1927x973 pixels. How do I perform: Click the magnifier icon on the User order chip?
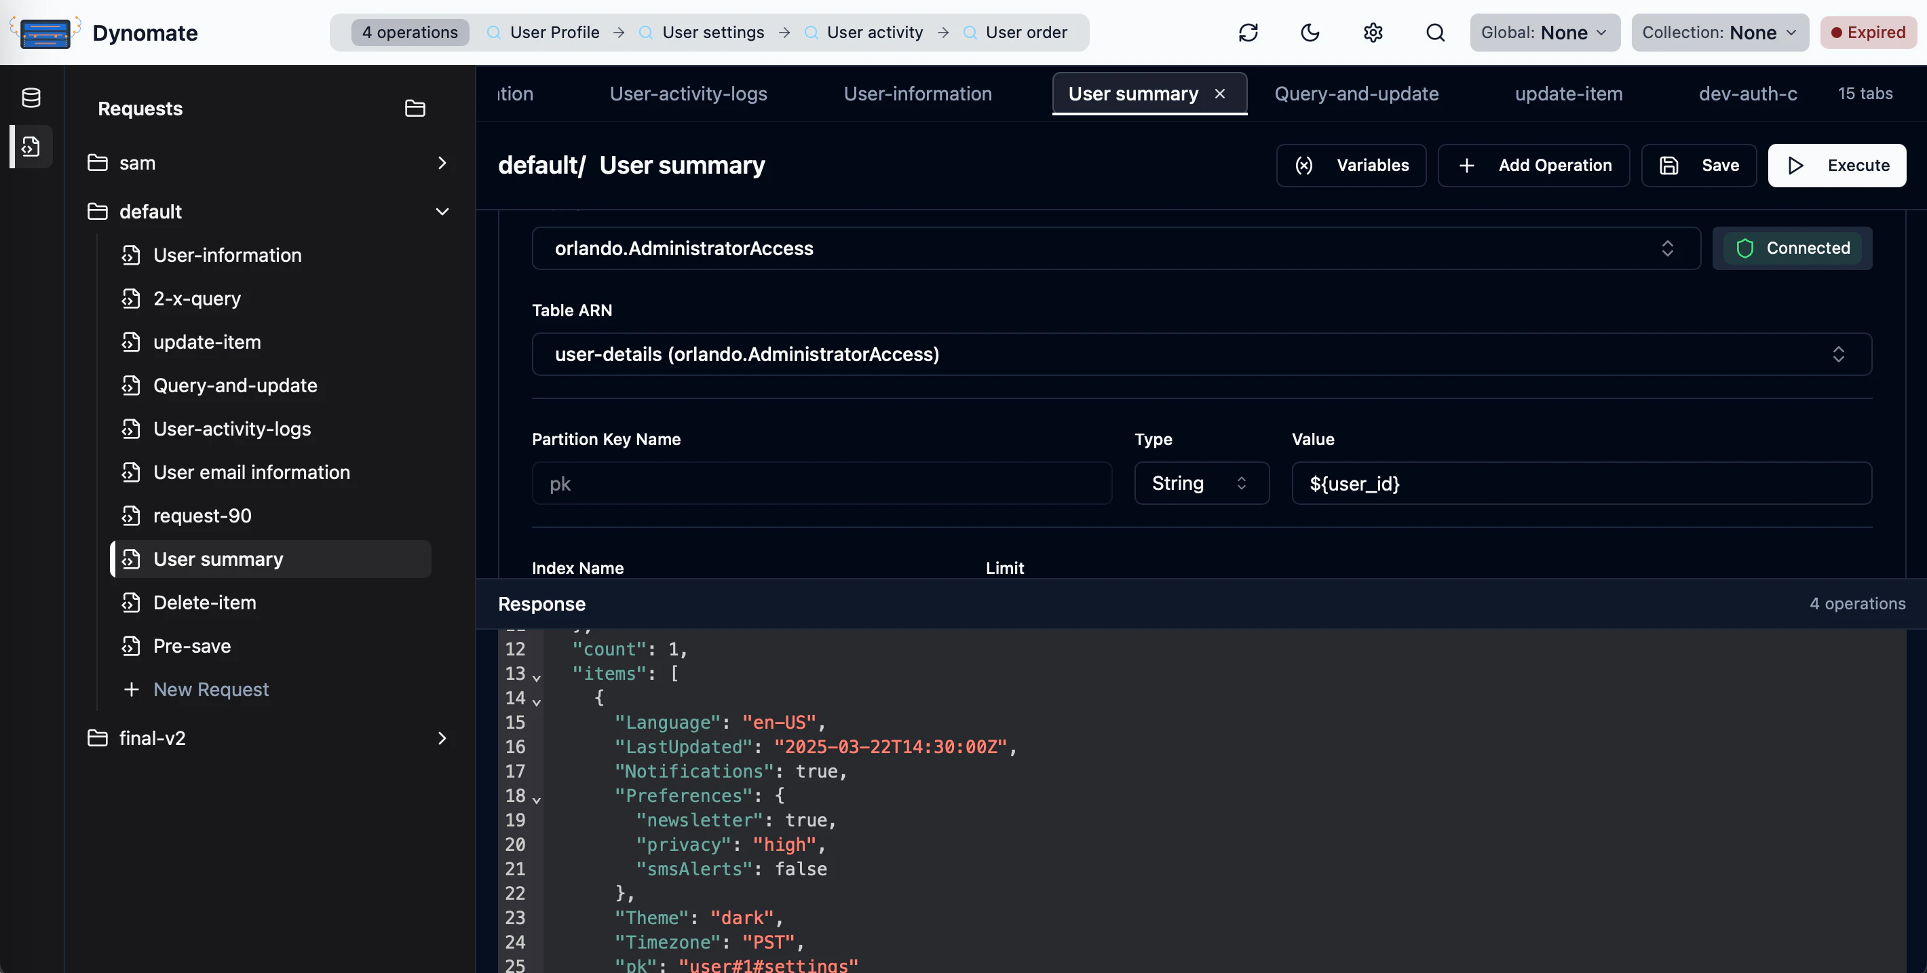coord(970,32)
